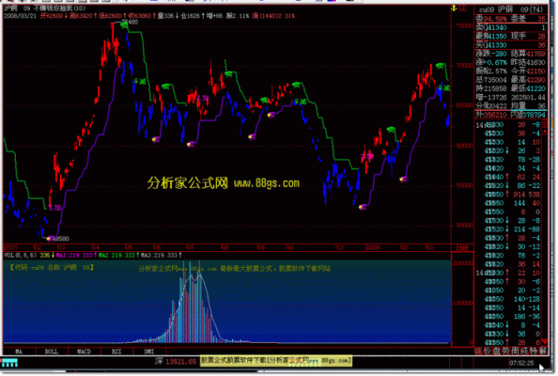Screen dimensions: 558x376
Task: Click the most recent green sell signal marker
Action: pos(441,66)
